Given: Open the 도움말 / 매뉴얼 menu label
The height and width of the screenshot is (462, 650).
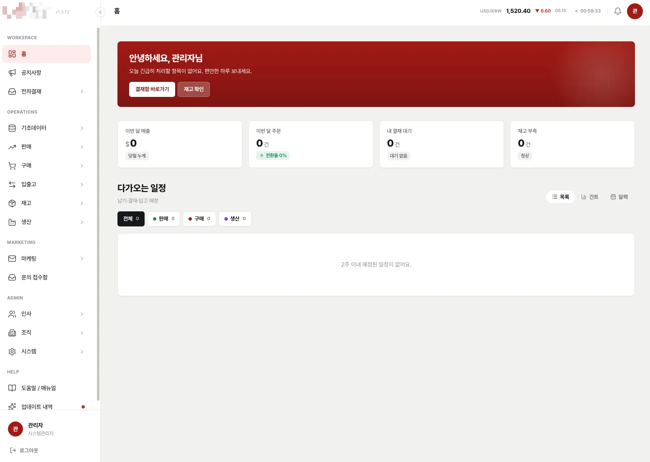Looking at the screenshot, I should tap(38, 388).
